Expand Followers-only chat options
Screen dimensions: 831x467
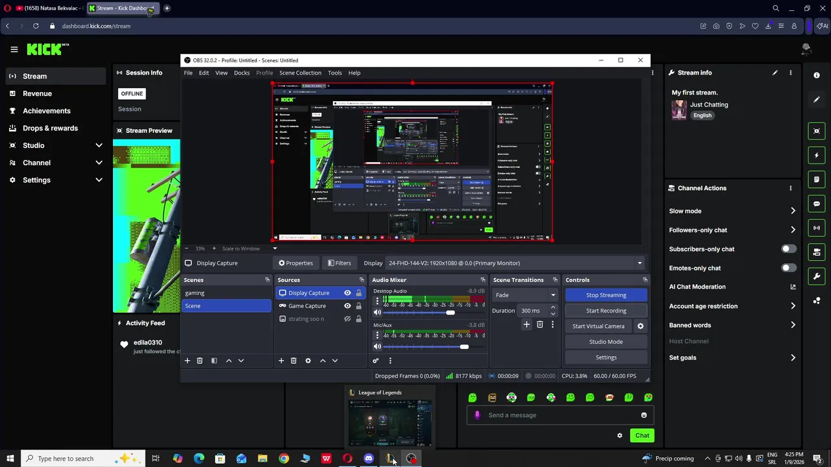tap(793, 230)
